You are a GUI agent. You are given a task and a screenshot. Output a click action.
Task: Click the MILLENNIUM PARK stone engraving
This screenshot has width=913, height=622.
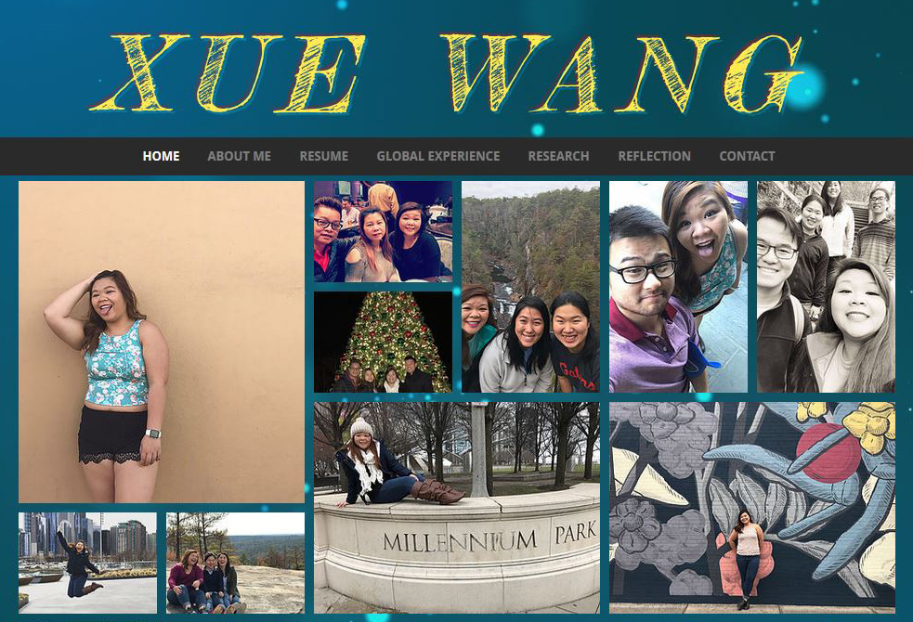(x=489, y=538)
